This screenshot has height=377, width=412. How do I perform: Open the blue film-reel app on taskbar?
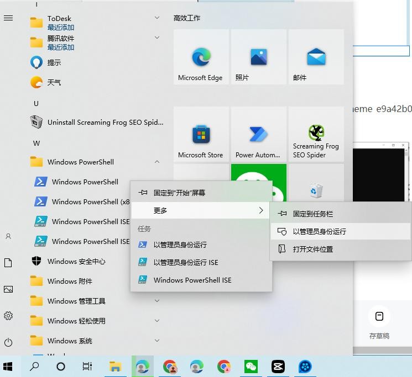[x=305, y=367]
